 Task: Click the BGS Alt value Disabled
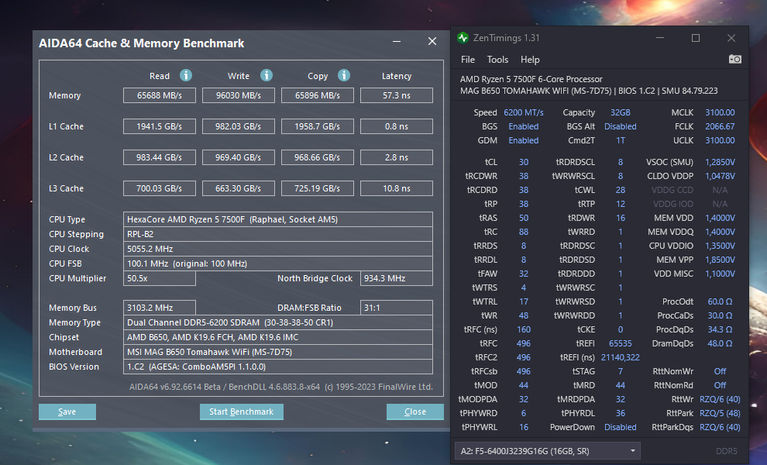click(621, 126)
